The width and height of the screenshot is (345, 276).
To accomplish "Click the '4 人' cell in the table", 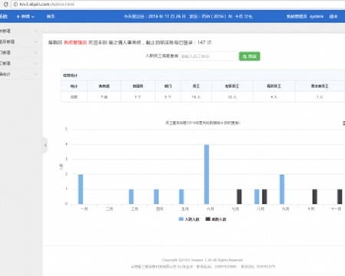I will [274, 97].
